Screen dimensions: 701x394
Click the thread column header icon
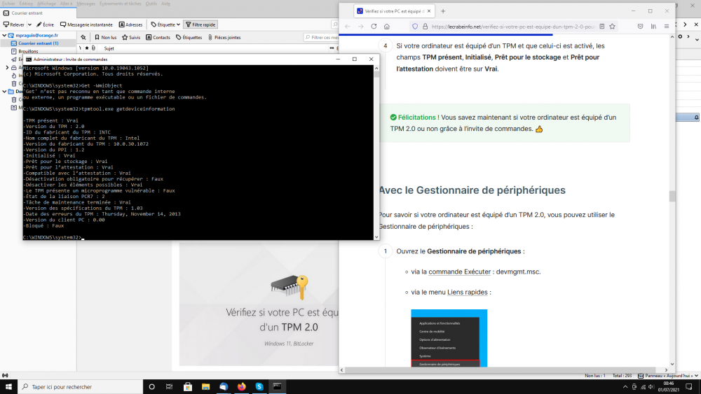point(81,48)
